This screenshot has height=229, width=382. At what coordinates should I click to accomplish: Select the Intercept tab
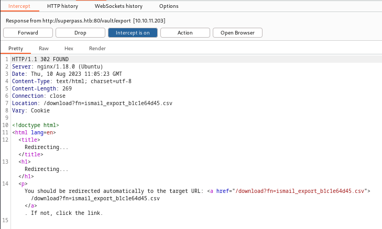tap(19, 6)
